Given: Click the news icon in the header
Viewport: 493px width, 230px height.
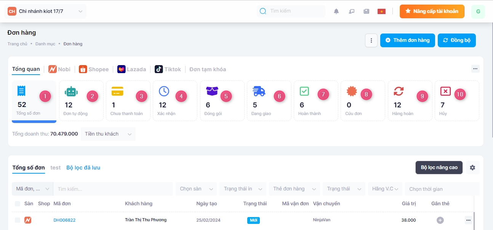Looking at the screenshot, I should tap(366, 11).
